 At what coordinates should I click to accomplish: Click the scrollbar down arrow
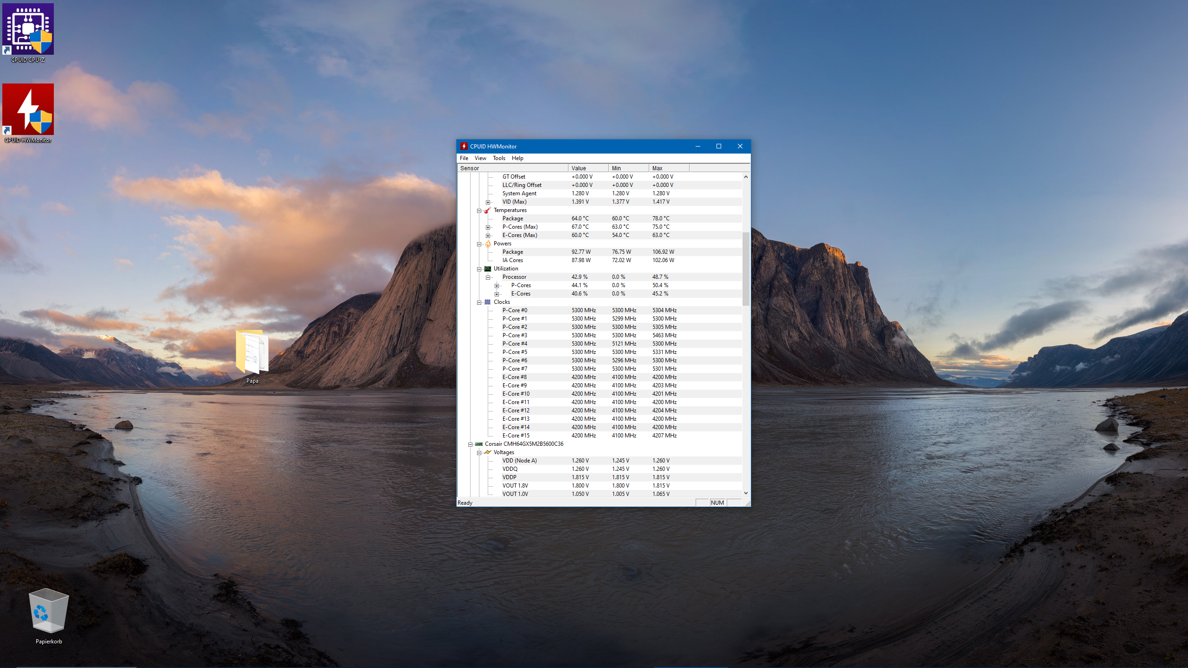(x=746, y=493)
